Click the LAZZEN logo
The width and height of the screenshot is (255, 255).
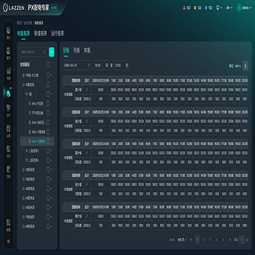coord(13,8)
